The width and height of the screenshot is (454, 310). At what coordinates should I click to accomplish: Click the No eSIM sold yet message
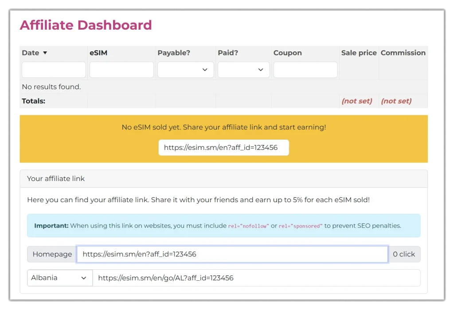[x=224, y=127]
